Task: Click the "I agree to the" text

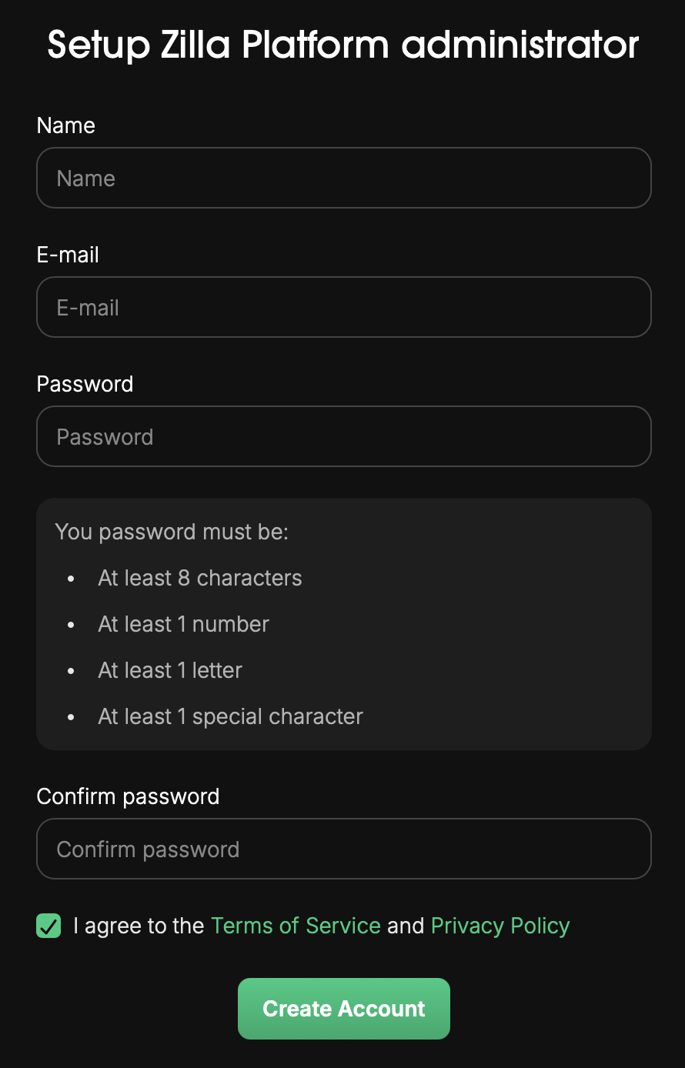Action: coord(139,926)
